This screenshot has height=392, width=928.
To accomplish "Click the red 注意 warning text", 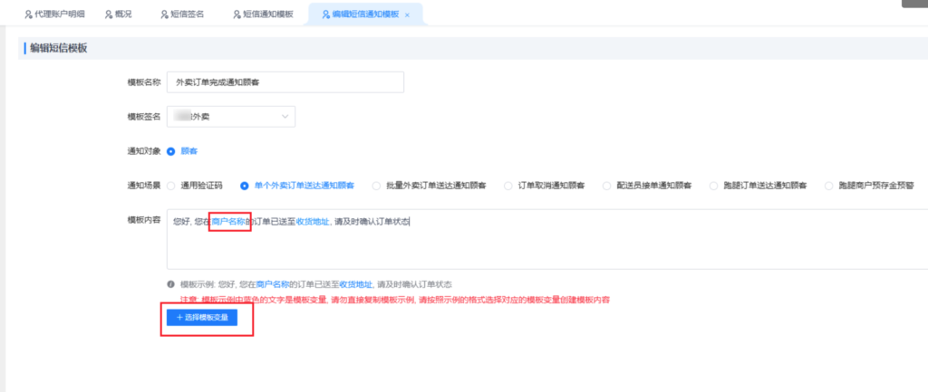I will pos(395,300).
